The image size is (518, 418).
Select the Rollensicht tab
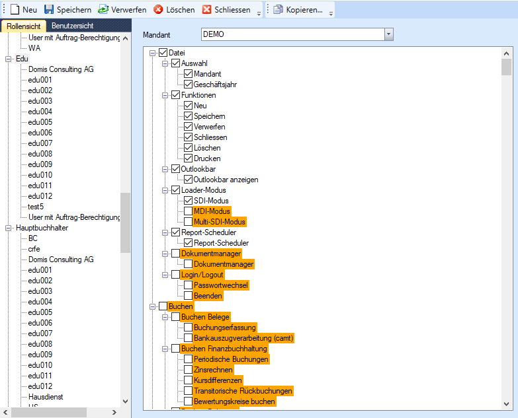[x=24, y=26]
